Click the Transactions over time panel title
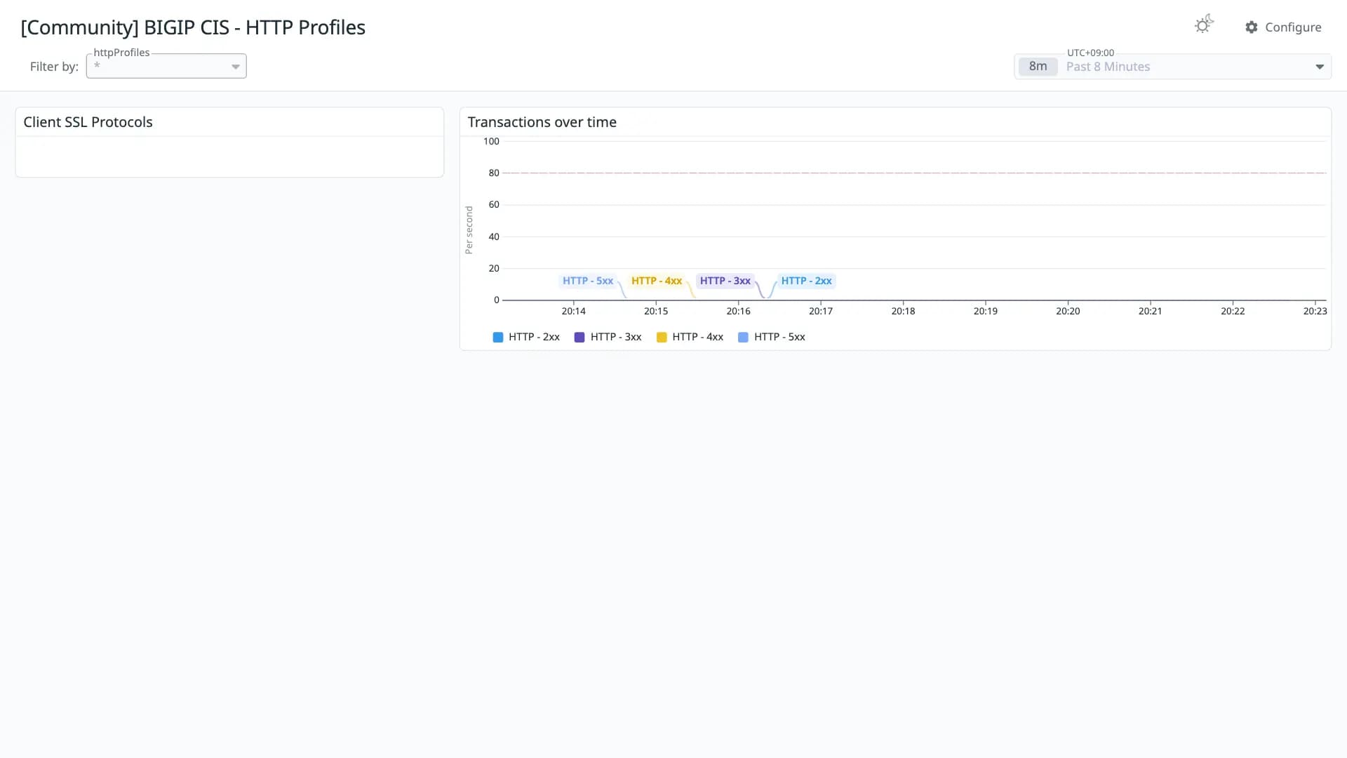Image resolution: width=1347 pixels, height=758 pixels. 542,122
